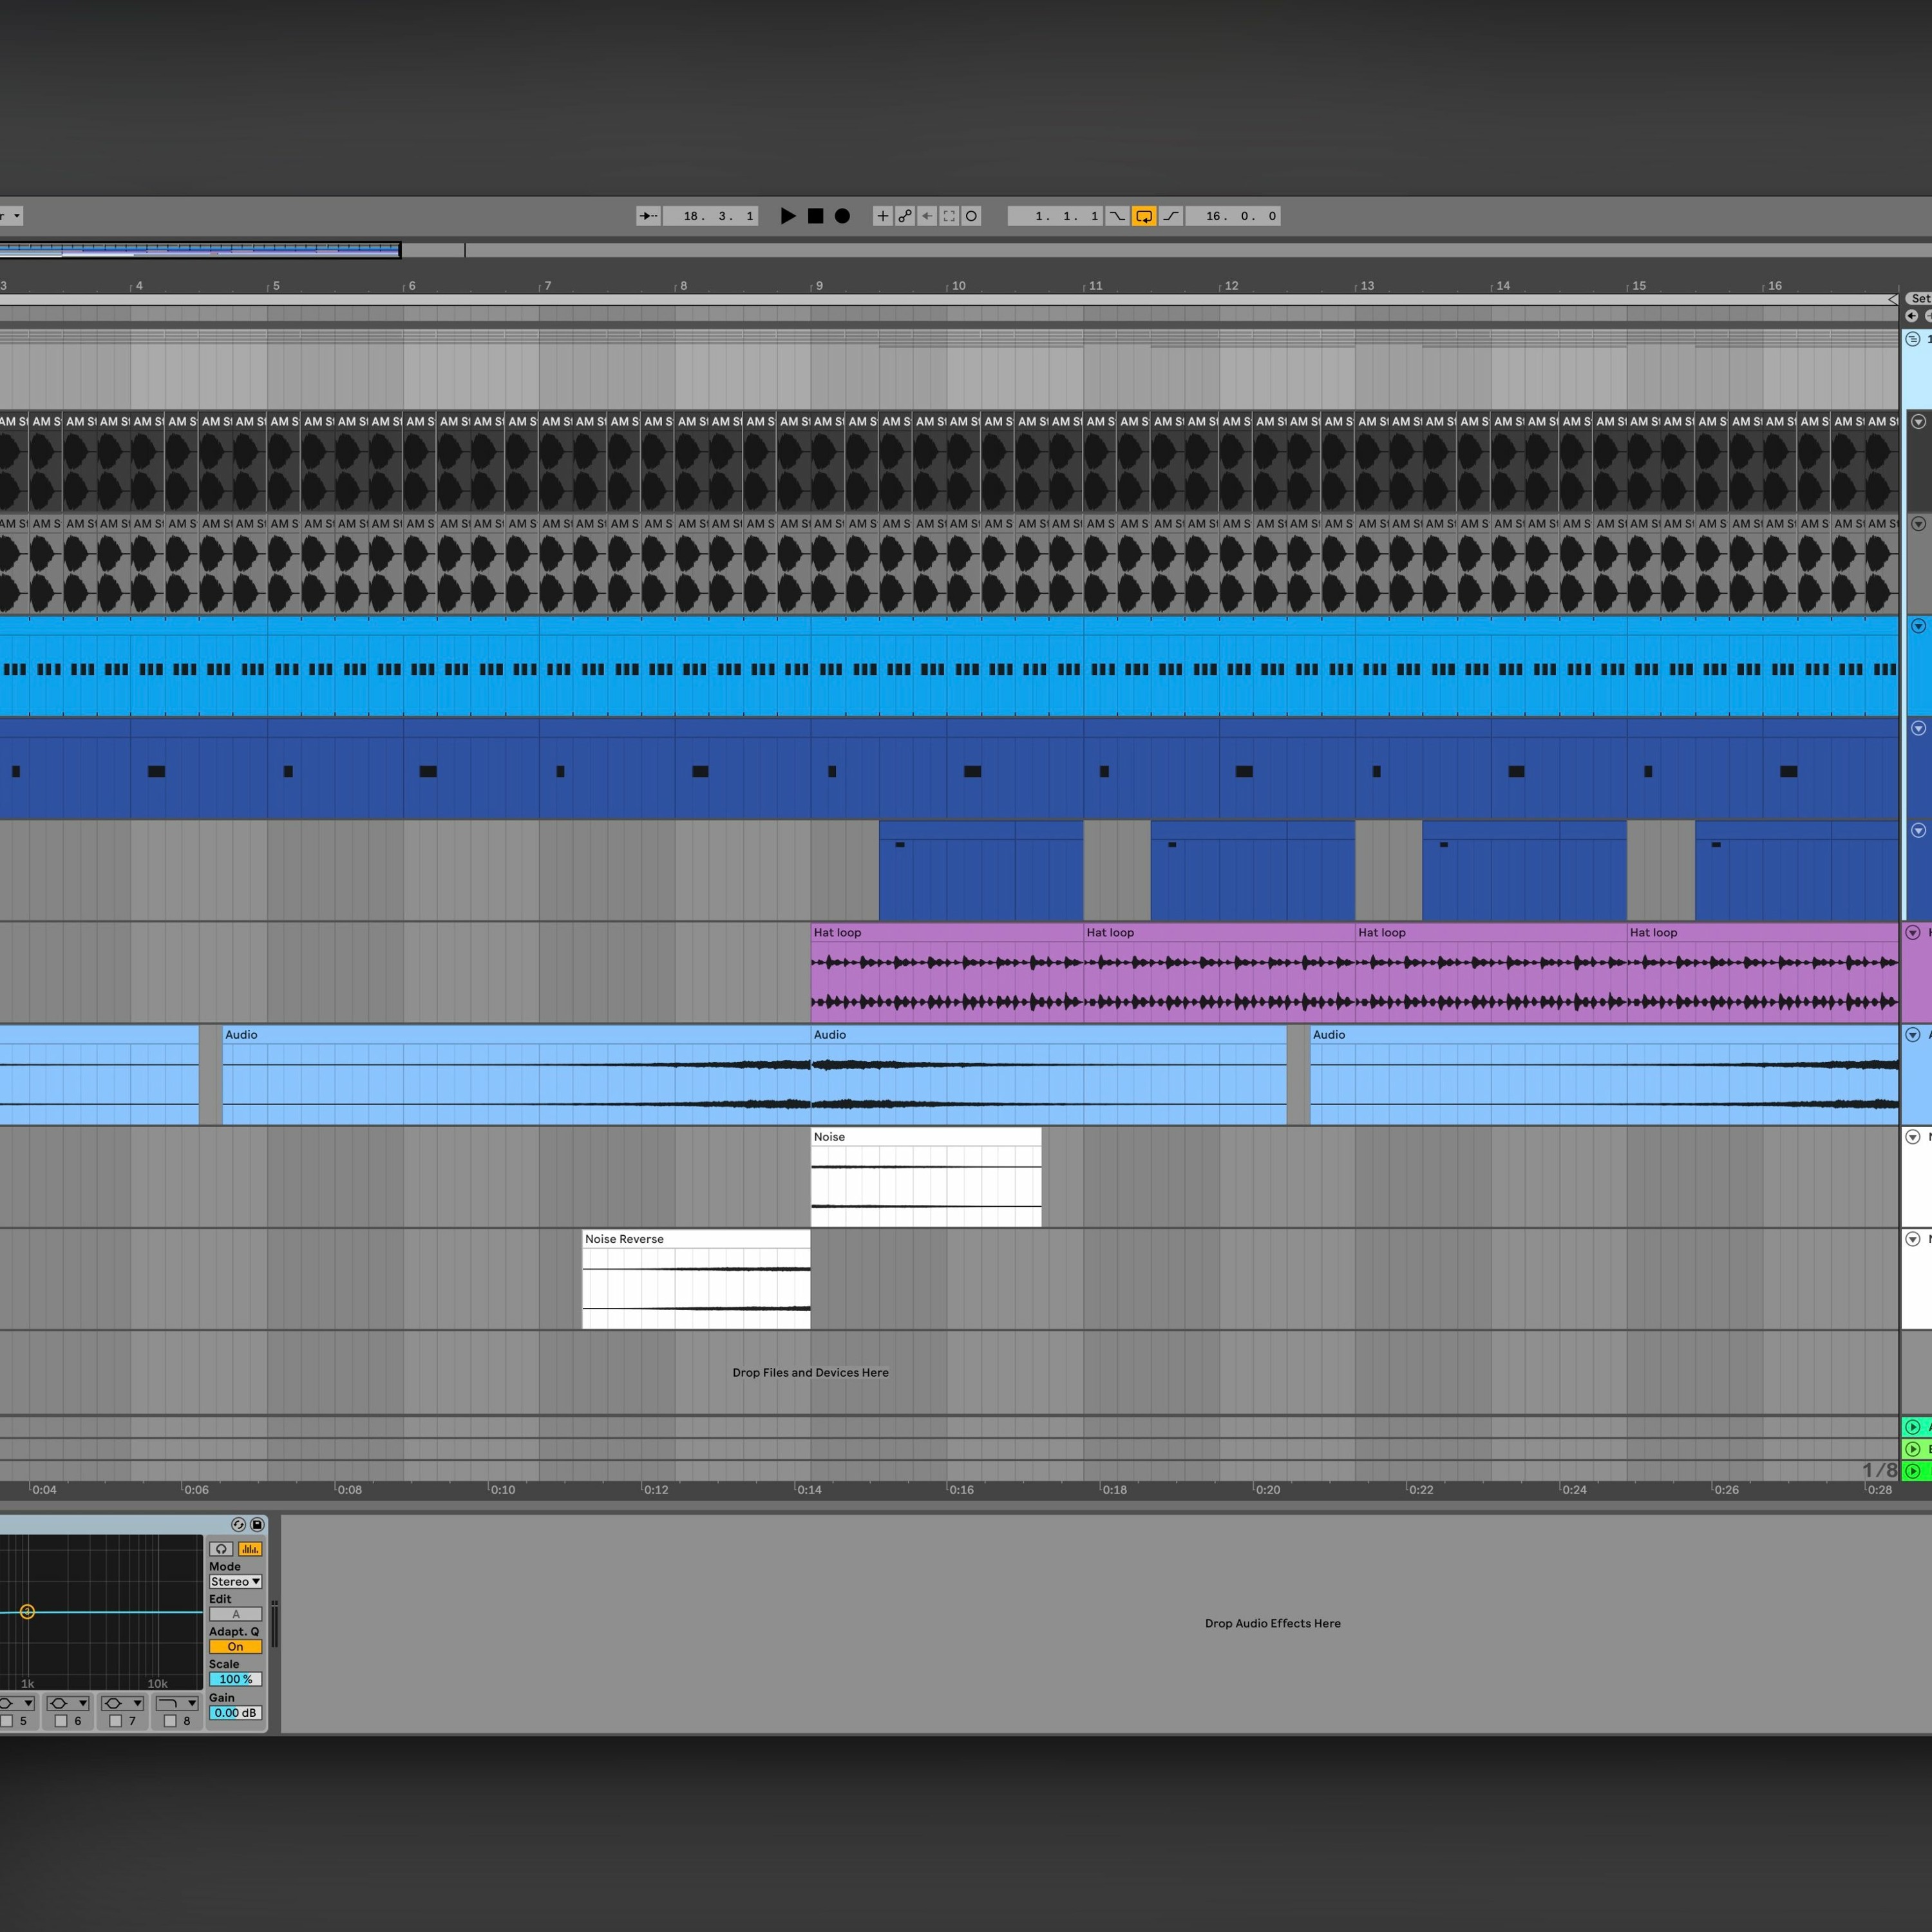Enable EQ band 7 checkbox
1932x1932 pixels.
point(115,1721)
